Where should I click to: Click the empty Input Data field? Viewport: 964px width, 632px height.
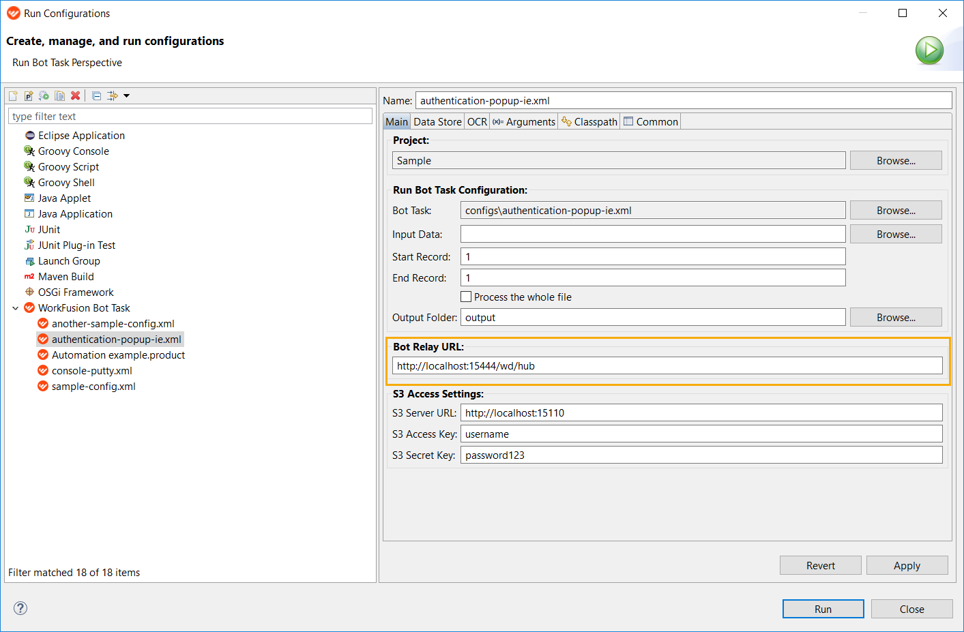click(653, 235)
